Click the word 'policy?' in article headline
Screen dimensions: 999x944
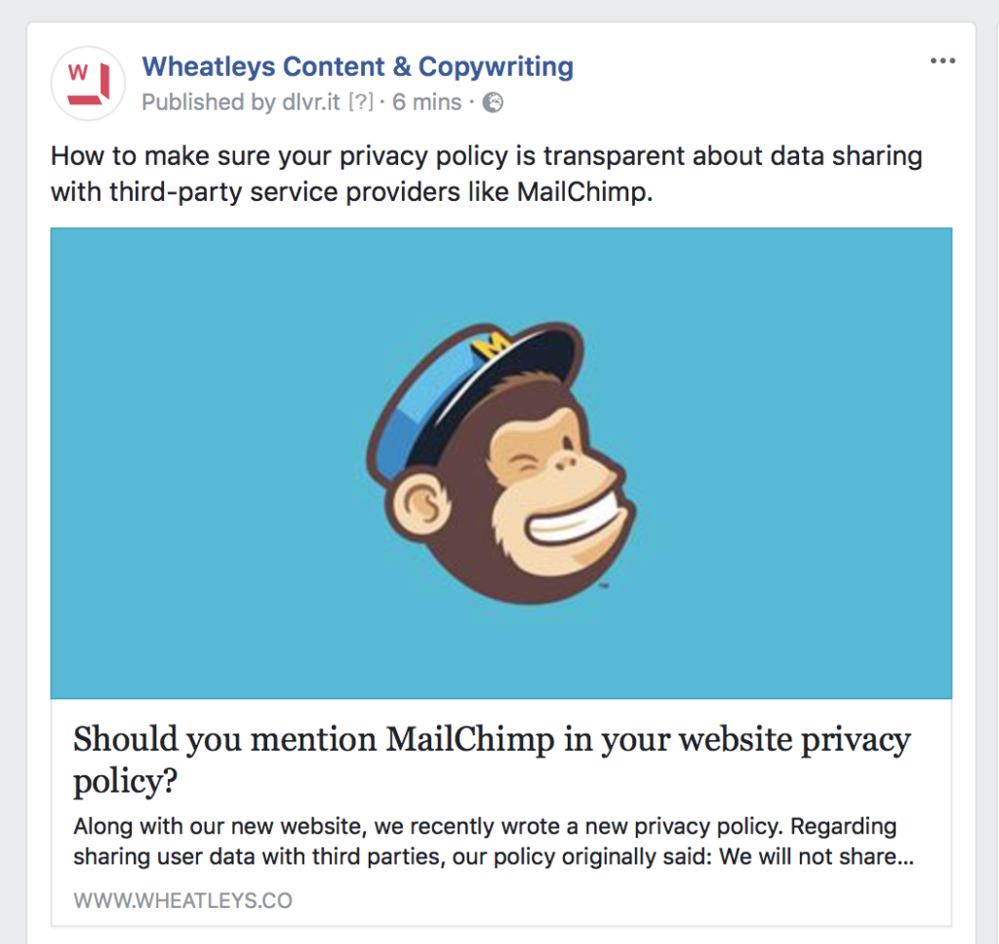click(125, 781)
